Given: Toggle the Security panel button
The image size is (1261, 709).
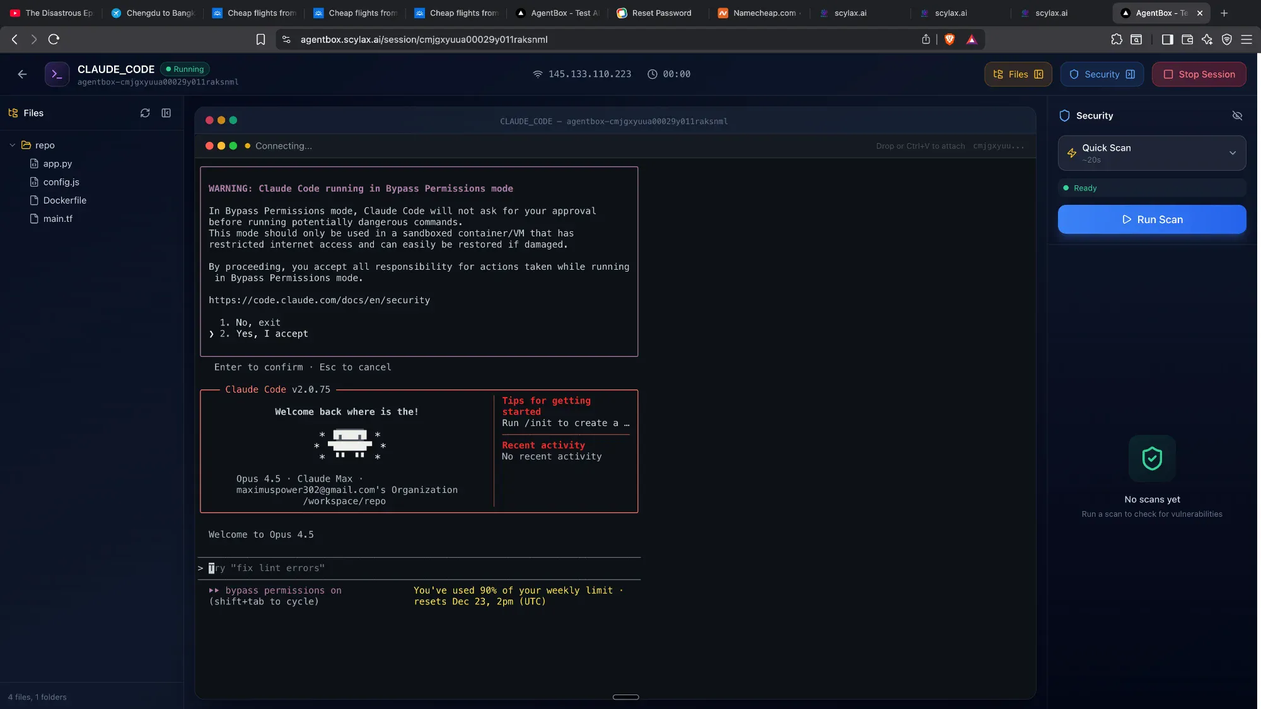Looking at the screenshot, I should (x=1101, y=74).
